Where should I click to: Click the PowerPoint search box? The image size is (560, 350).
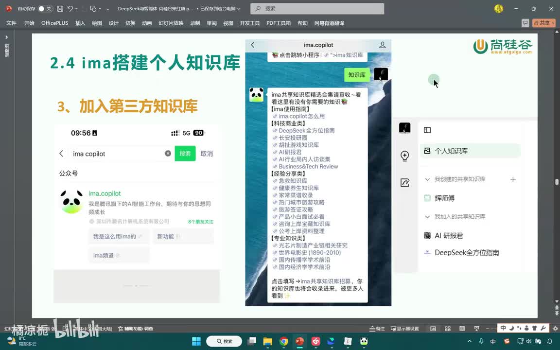click(317, 9)
